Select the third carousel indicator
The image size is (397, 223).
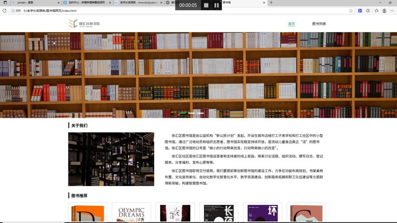pyautogui.click(x=201, y=113)
